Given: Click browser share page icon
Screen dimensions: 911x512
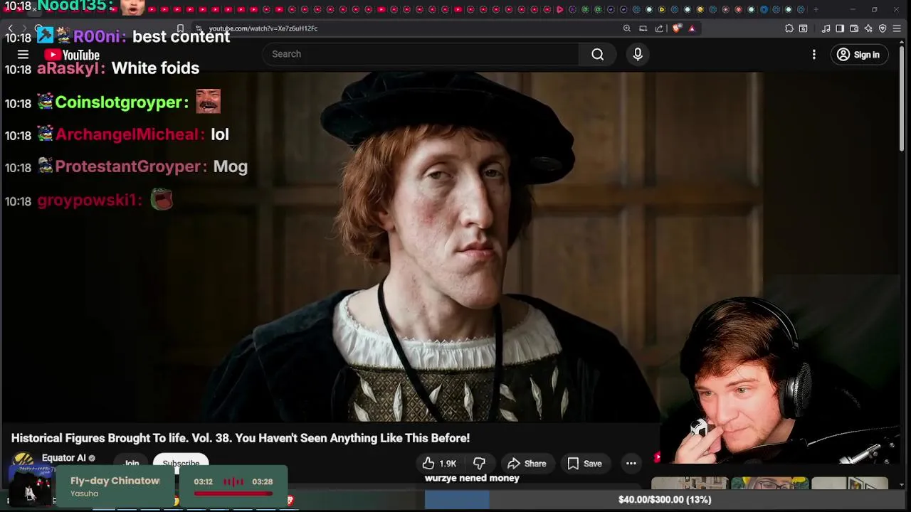Looking at the screenshot, I should click(x=659, y=28).
